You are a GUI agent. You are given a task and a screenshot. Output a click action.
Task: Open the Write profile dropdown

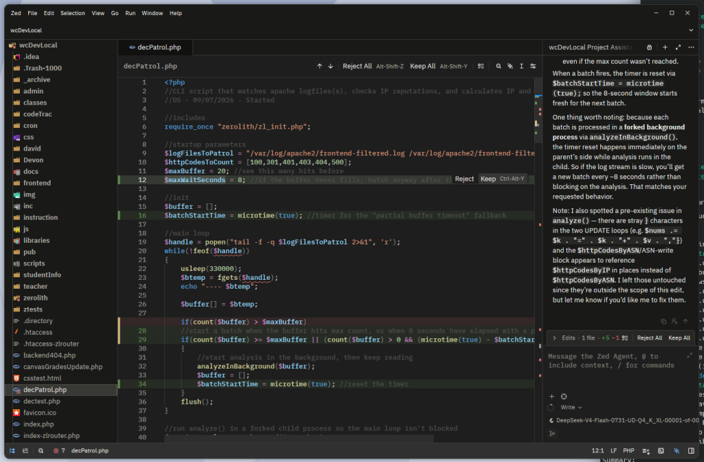571,407
